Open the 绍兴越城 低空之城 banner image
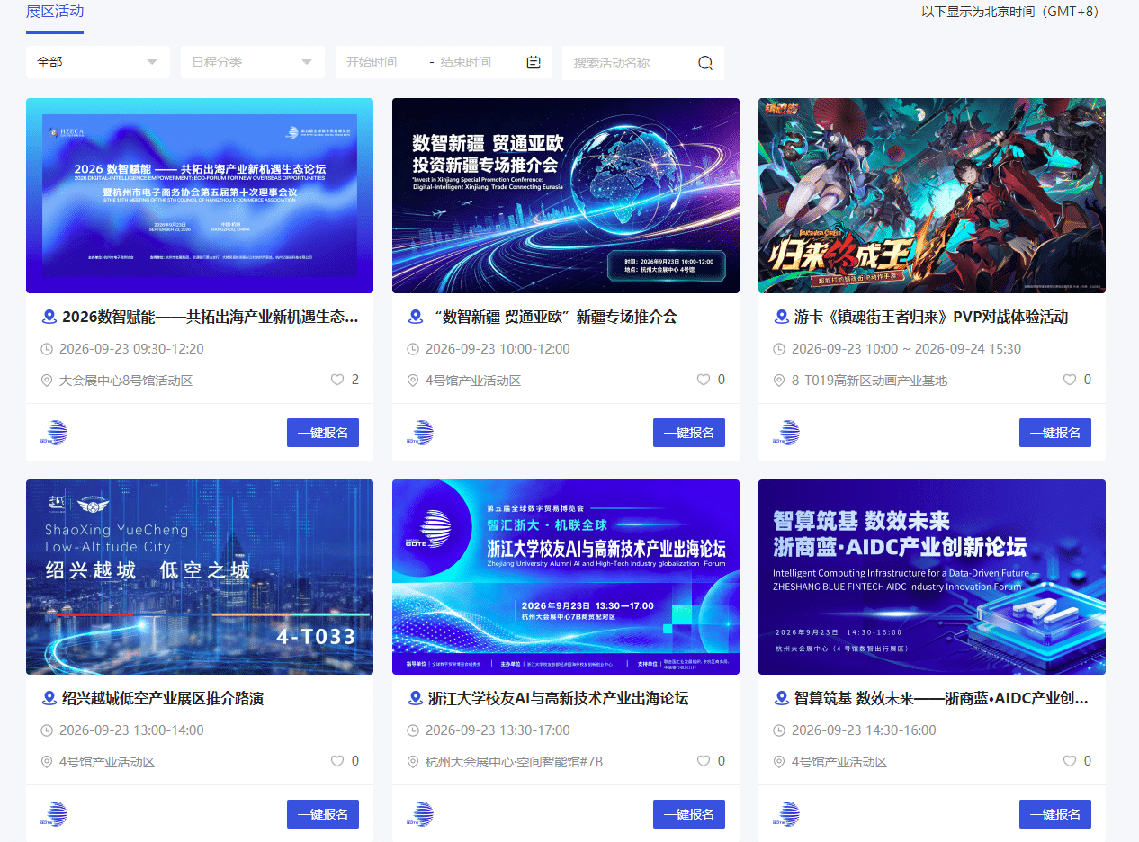The height and width of the screenshot is (842, 1139). [200, 577]
